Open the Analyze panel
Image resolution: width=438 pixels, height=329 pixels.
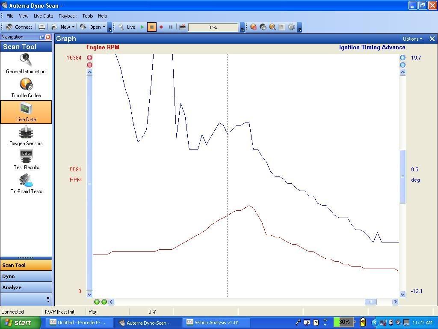(x=26, y=287)
